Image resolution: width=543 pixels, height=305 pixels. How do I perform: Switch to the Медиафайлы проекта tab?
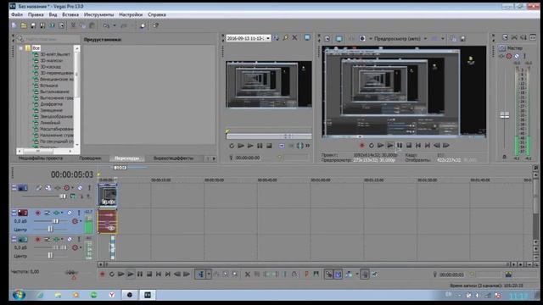click(x=41, y=158)
